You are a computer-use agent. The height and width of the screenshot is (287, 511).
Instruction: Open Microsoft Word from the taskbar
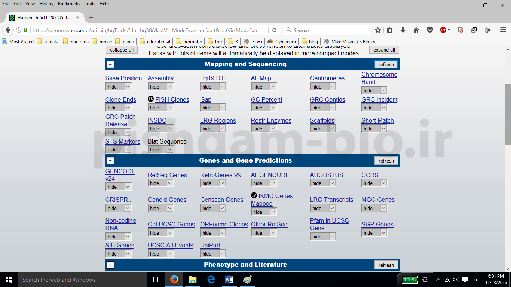point(229,280)
